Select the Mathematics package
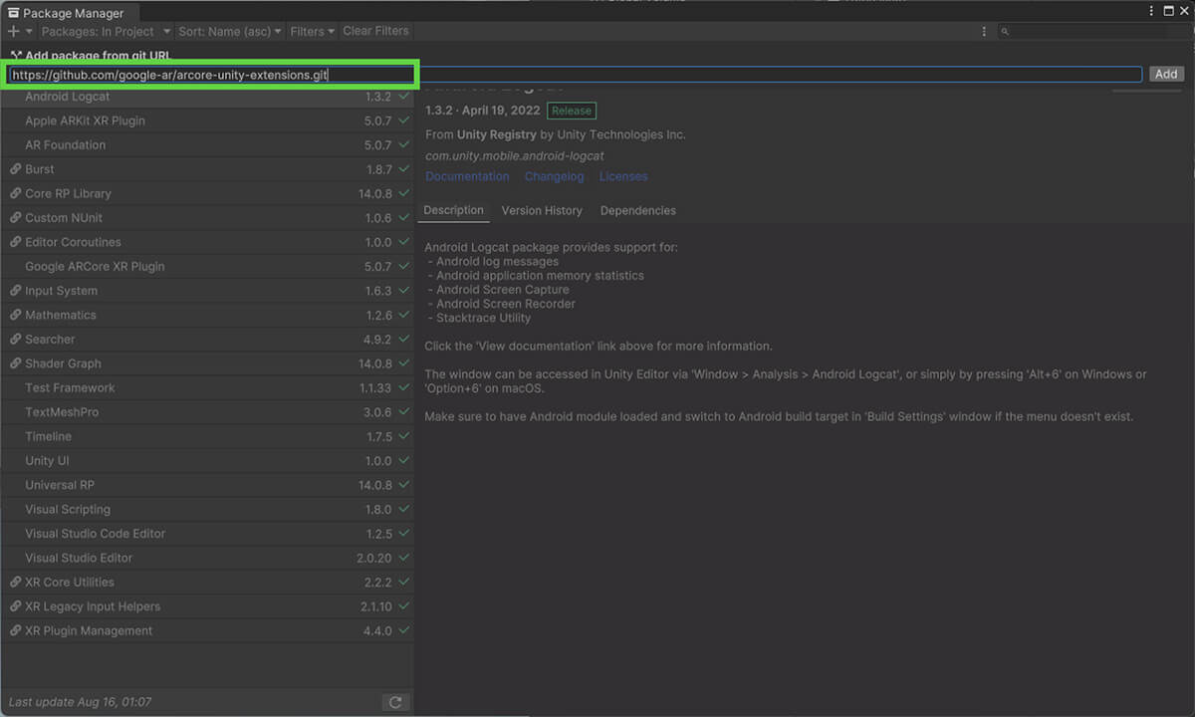The width and height of the screenshot is (1195, 717). pyautogui.click(x=207, y=315)
